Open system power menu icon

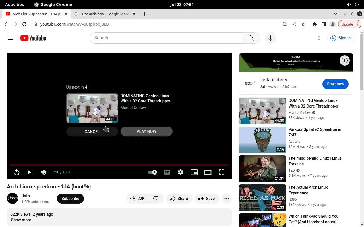tap(357, 5)
